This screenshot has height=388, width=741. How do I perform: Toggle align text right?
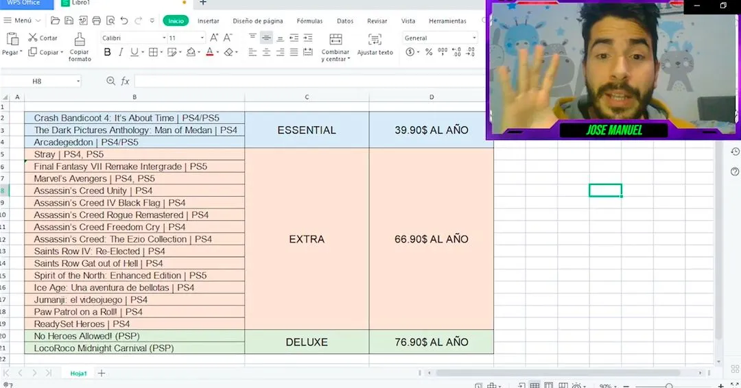(x=280, y=52)
